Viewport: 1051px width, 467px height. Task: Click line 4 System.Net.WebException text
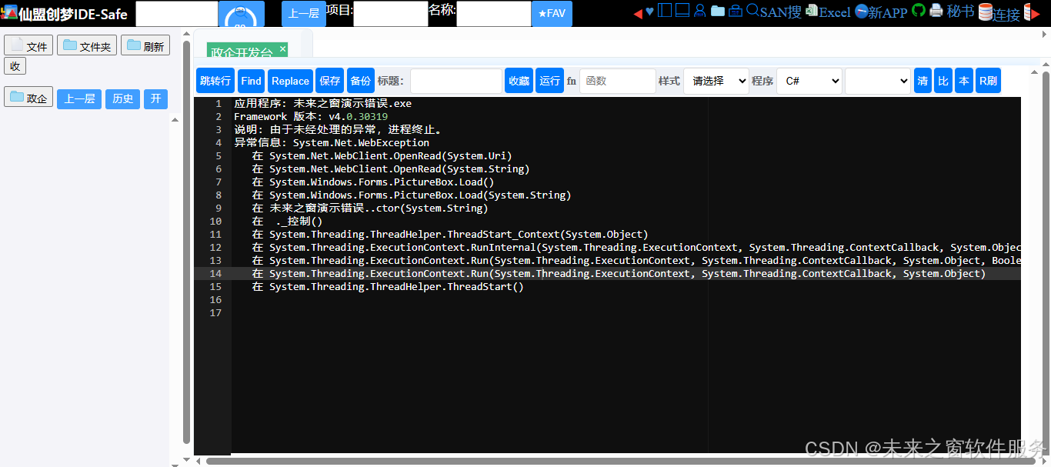pos(361,142)
